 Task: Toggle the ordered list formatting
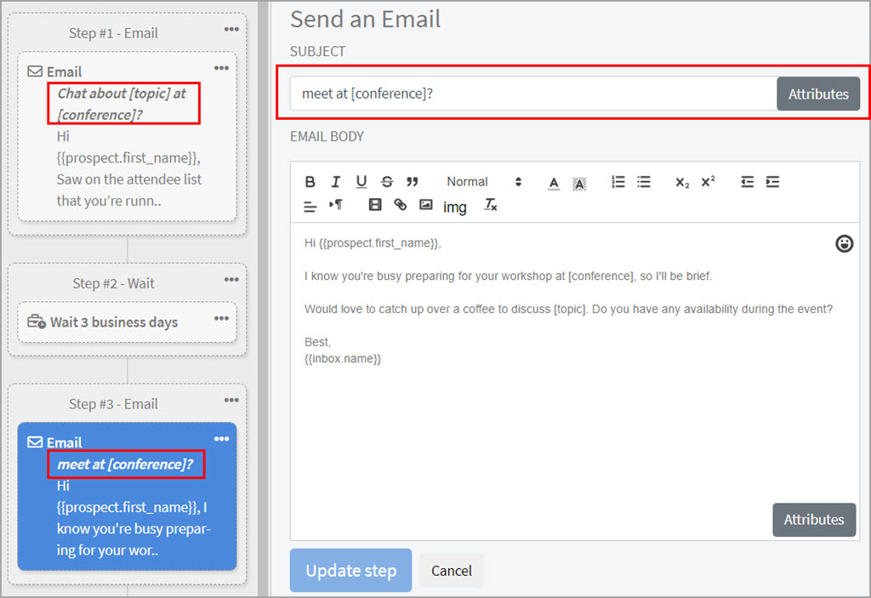[618, 181]
